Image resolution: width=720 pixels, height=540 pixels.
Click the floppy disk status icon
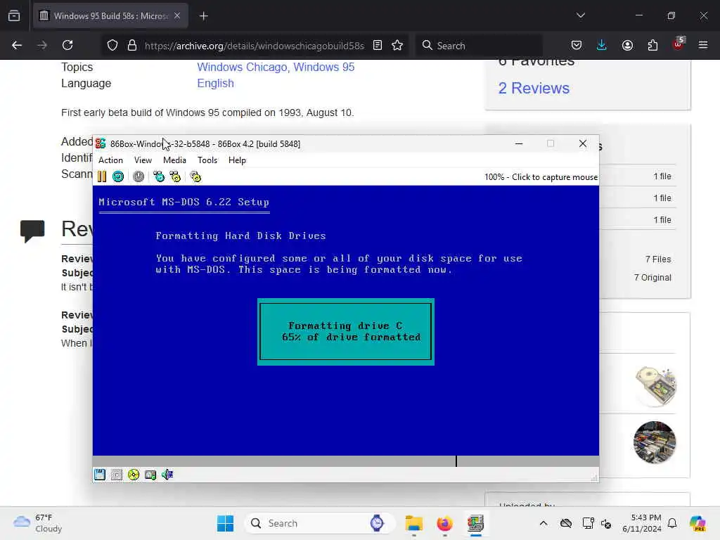click(x=100, y=475)
